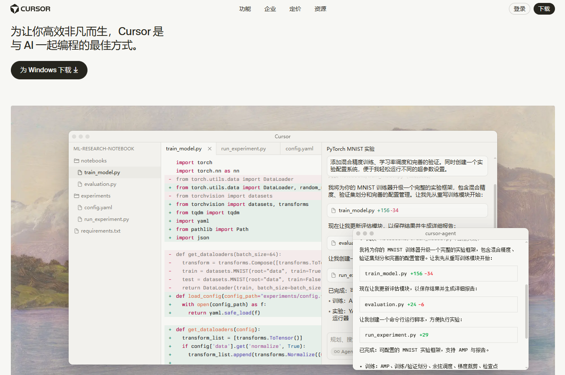Open the 资源 navigation menu

tap(320, 9)
